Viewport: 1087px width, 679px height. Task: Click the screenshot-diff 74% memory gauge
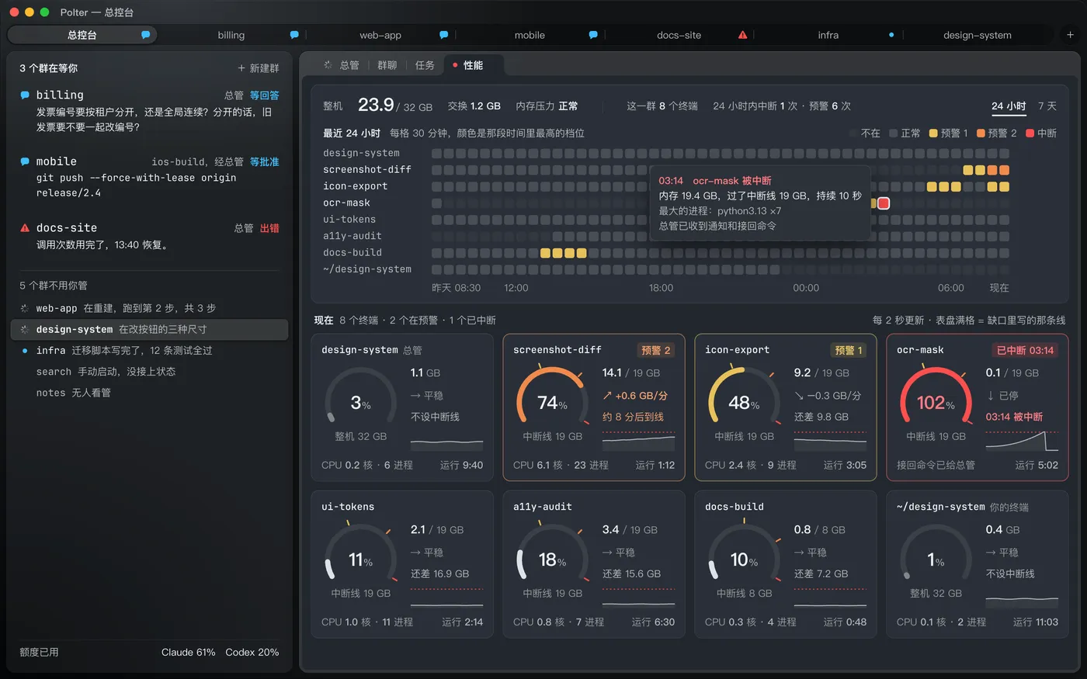pyautogui.click(x=551, y=401)
